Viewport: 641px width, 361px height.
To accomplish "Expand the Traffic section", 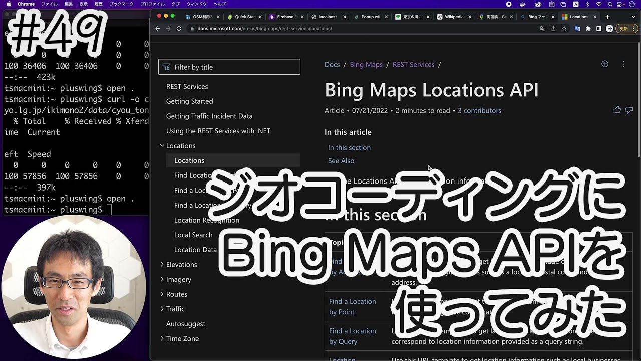I will click(162, 309).
